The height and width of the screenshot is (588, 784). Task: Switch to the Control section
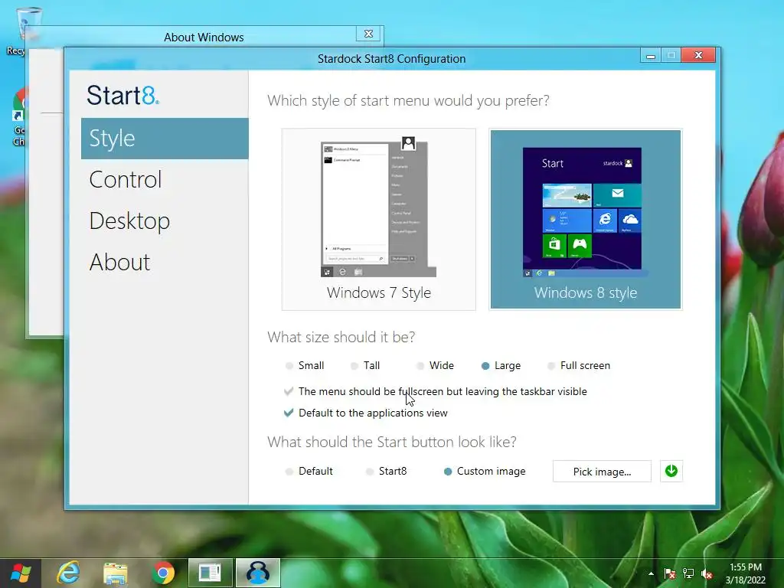click(x=126, y=179)
